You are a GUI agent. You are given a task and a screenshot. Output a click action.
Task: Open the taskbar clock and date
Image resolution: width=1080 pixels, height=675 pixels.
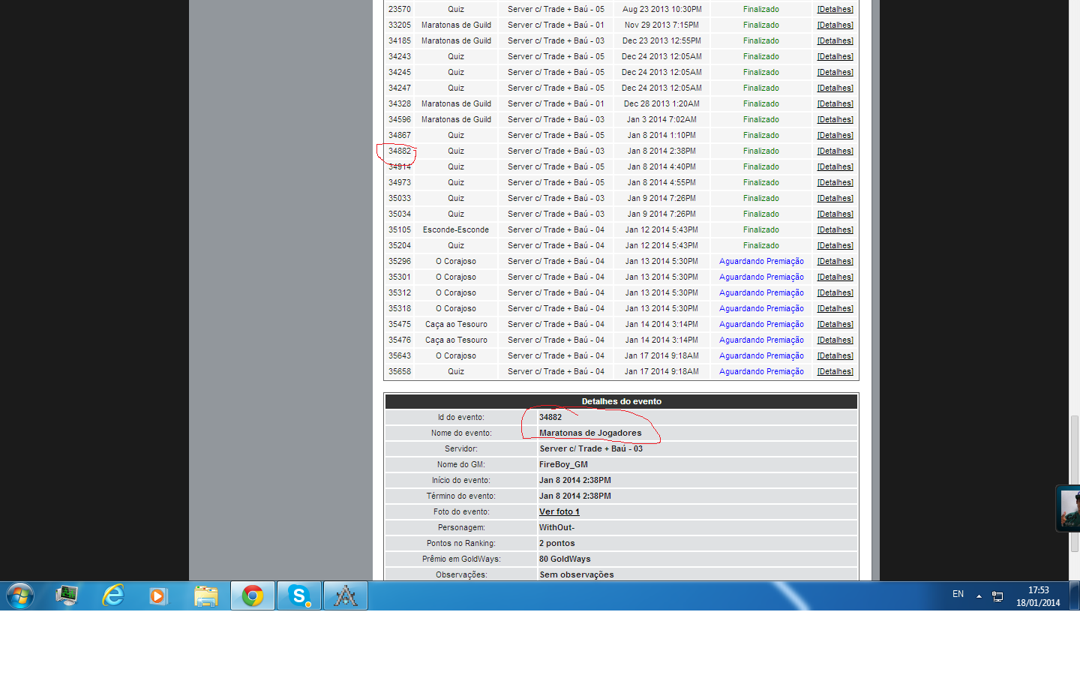(1038, 596)
